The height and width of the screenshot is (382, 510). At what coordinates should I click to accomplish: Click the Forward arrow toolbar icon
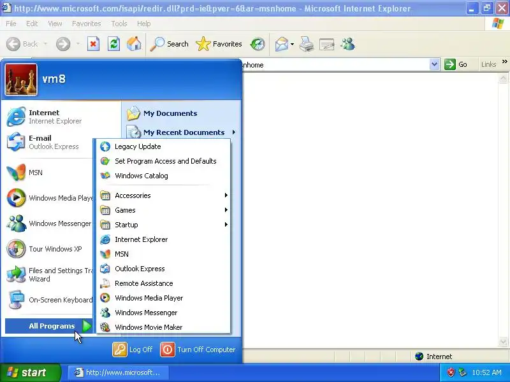[63, 44]
